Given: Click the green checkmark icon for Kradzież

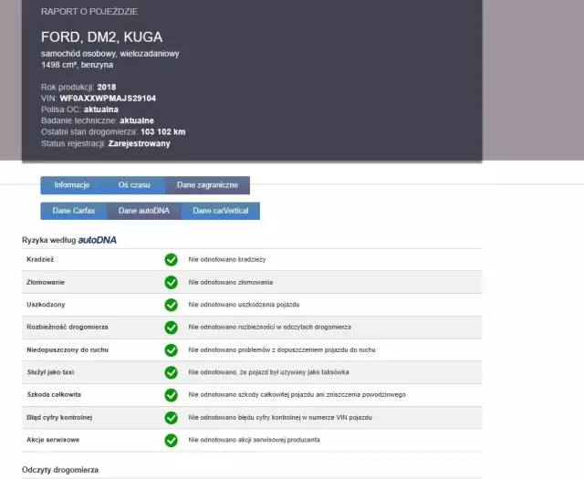Looking at the screenshot, I should tap(171, 260).
